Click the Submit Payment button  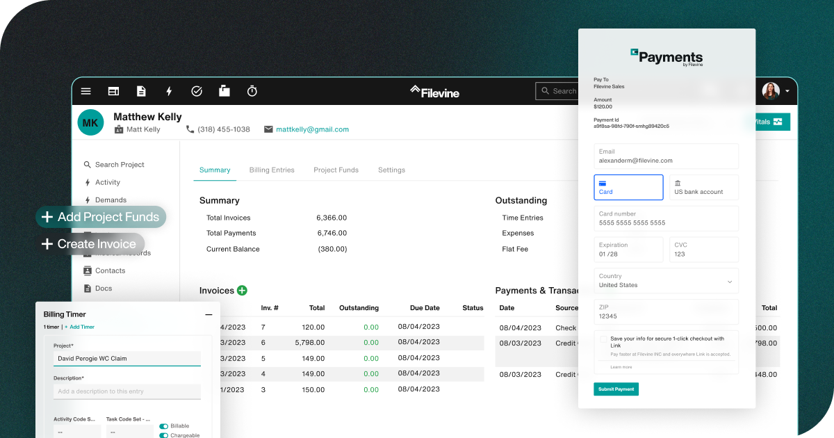click(x=616, y=389)
